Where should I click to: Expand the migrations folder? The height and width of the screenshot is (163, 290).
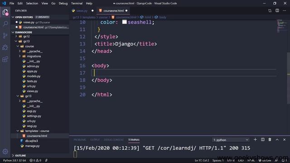(34, 56)
